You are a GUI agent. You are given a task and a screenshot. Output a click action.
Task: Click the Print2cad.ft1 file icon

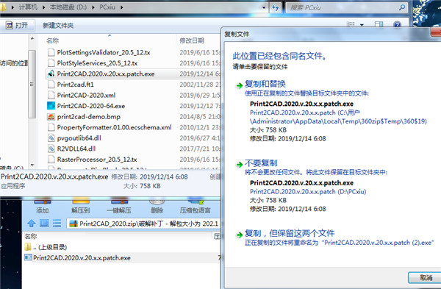51,85
